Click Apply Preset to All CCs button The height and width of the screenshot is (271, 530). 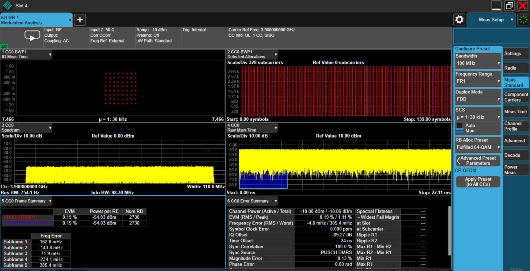(478, 182)
